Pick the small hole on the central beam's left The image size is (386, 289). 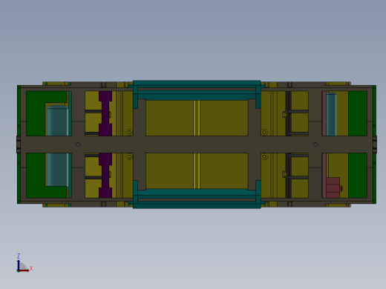pos(78,144)
